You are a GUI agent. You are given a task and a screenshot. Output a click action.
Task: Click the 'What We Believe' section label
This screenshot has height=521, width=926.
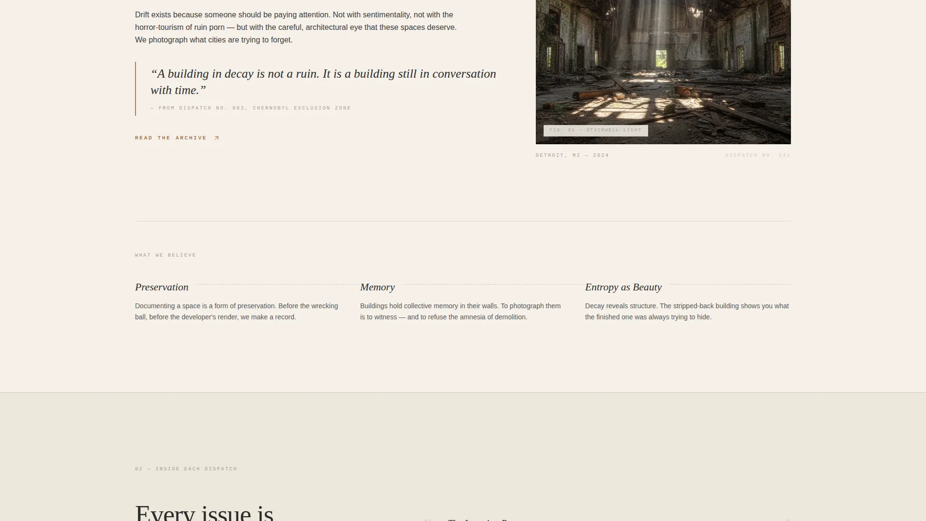[x=165, y=255]
